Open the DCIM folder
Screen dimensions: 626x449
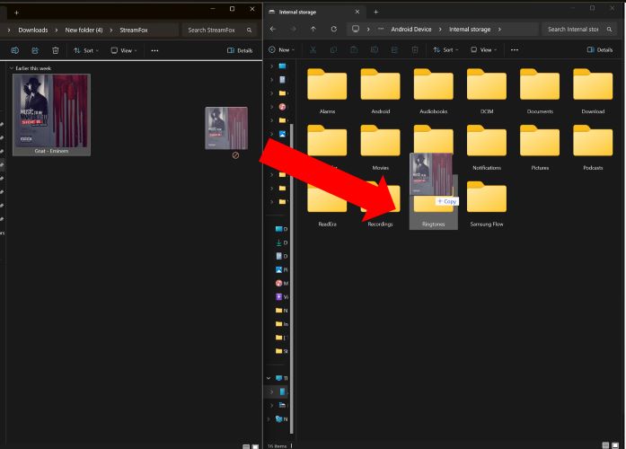(x=487, y=89)
